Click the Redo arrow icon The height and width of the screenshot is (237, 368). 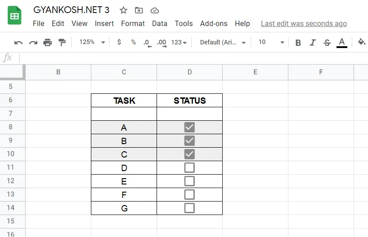point(33,43)
